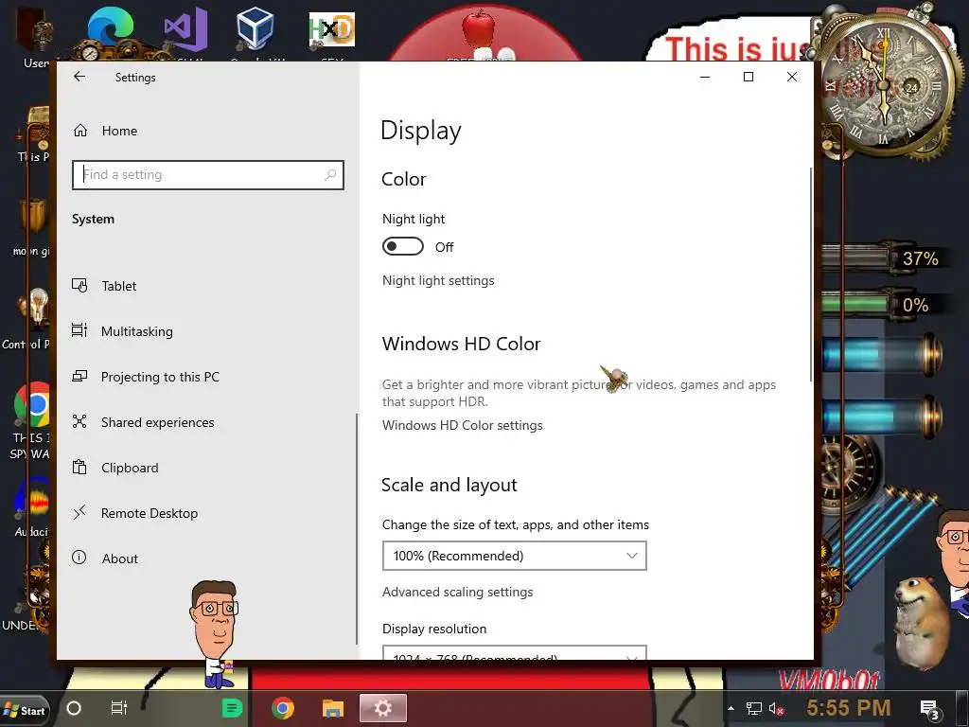Click the Cortana circle taskbar icon

(x=74, y=708)
